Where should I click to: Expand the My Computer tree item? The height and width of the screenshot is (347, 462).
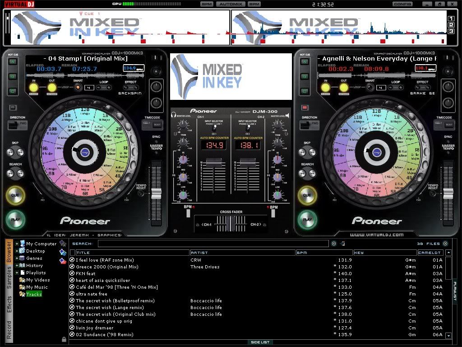tap(17, 244)
